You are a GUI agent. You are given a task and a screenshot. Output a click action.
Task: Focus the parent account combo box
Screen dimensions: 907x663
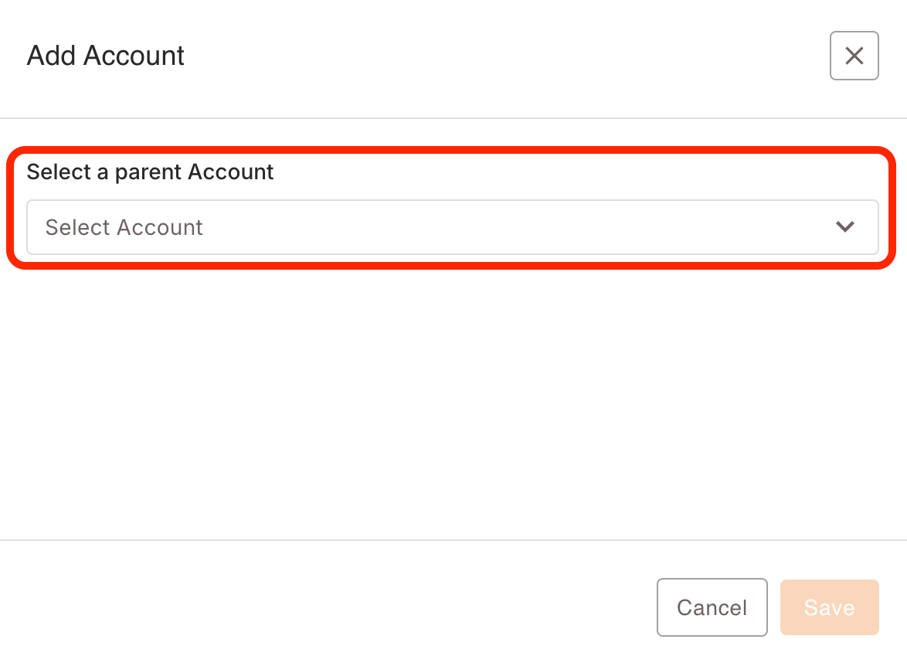point(453,226)
